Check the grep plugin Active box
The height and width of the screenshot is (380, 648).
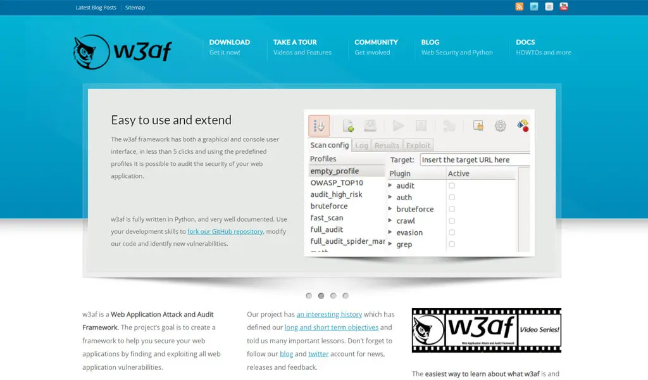tap(452, 244)
